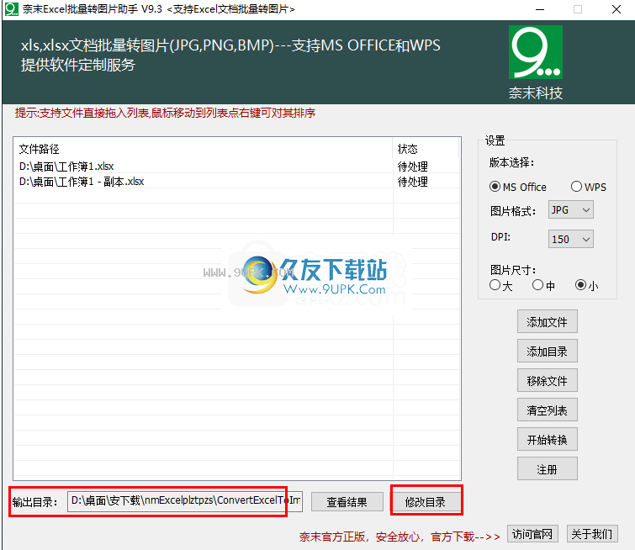Click the 关于我们 button
This screenshot has height=550, width=635.
592,534
